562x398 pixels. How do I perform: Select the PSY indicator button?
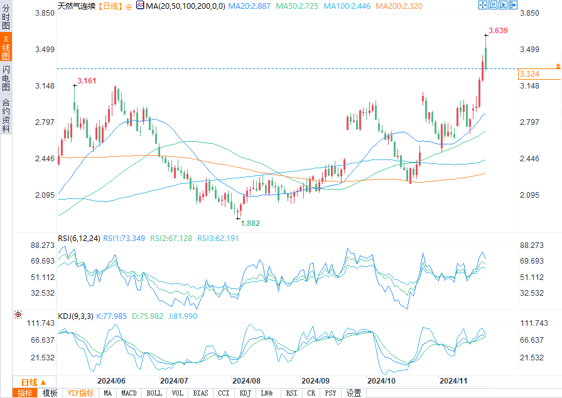[330, 393]
